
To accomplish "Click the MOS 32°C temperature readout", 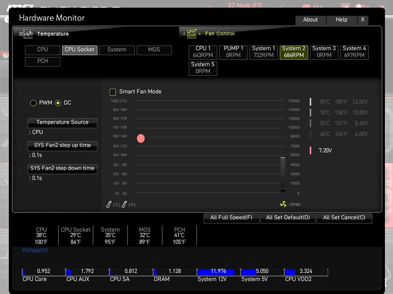I will (x=145, y=235).
